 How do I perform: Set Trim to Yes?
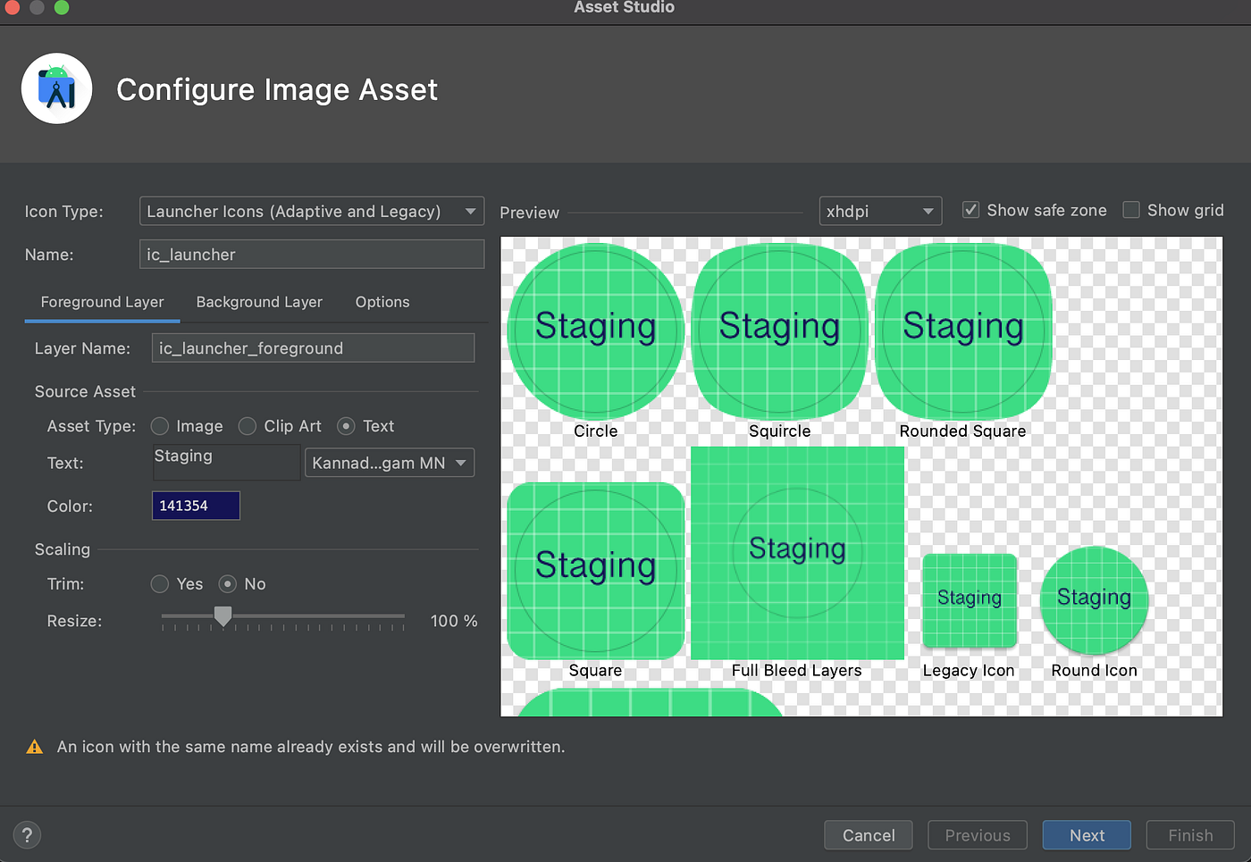pyautogui.click(x=159, y=584)
